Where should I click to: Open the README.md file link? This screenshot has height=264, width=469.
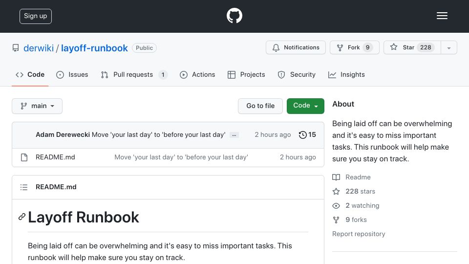[x=55, y=157]
